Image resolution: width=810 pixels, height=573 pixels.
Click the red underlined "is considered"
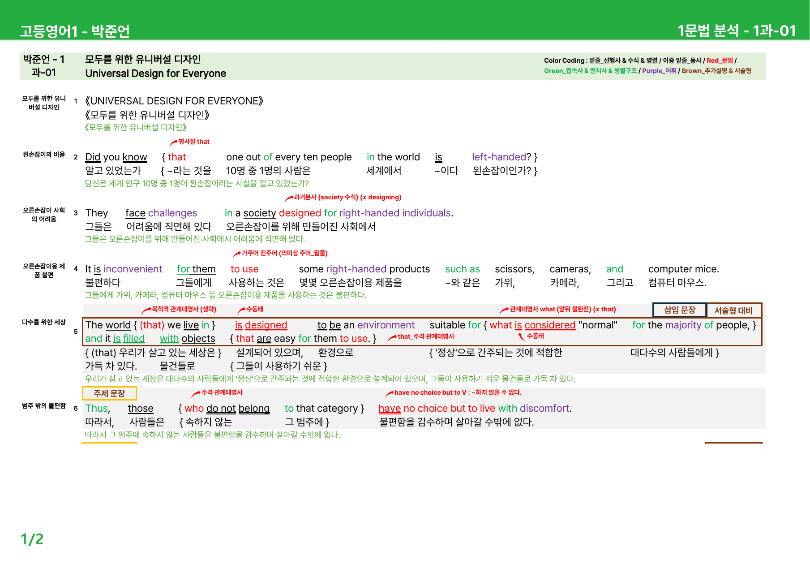pos(545,325)
